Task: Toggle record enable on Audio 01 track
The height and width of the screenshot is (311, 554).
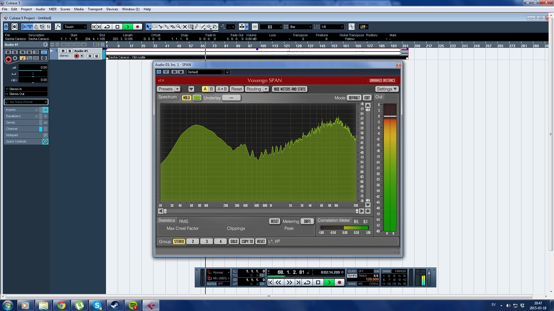Action: 76,56
